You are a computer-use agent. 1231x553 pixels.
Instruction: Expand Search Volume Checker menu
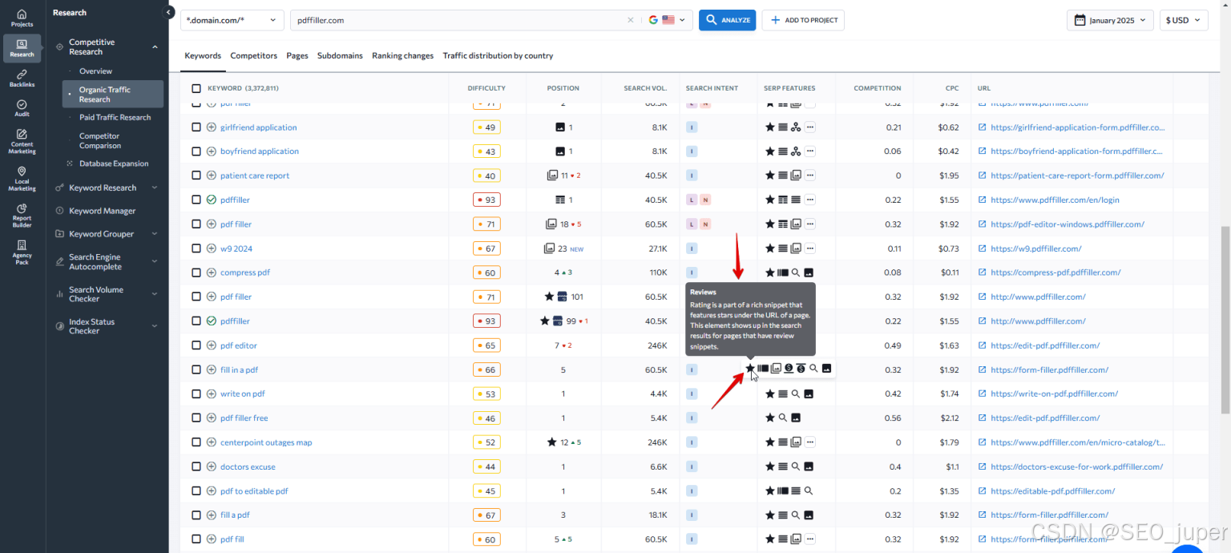pyautogui.click(x=155, y=294)
